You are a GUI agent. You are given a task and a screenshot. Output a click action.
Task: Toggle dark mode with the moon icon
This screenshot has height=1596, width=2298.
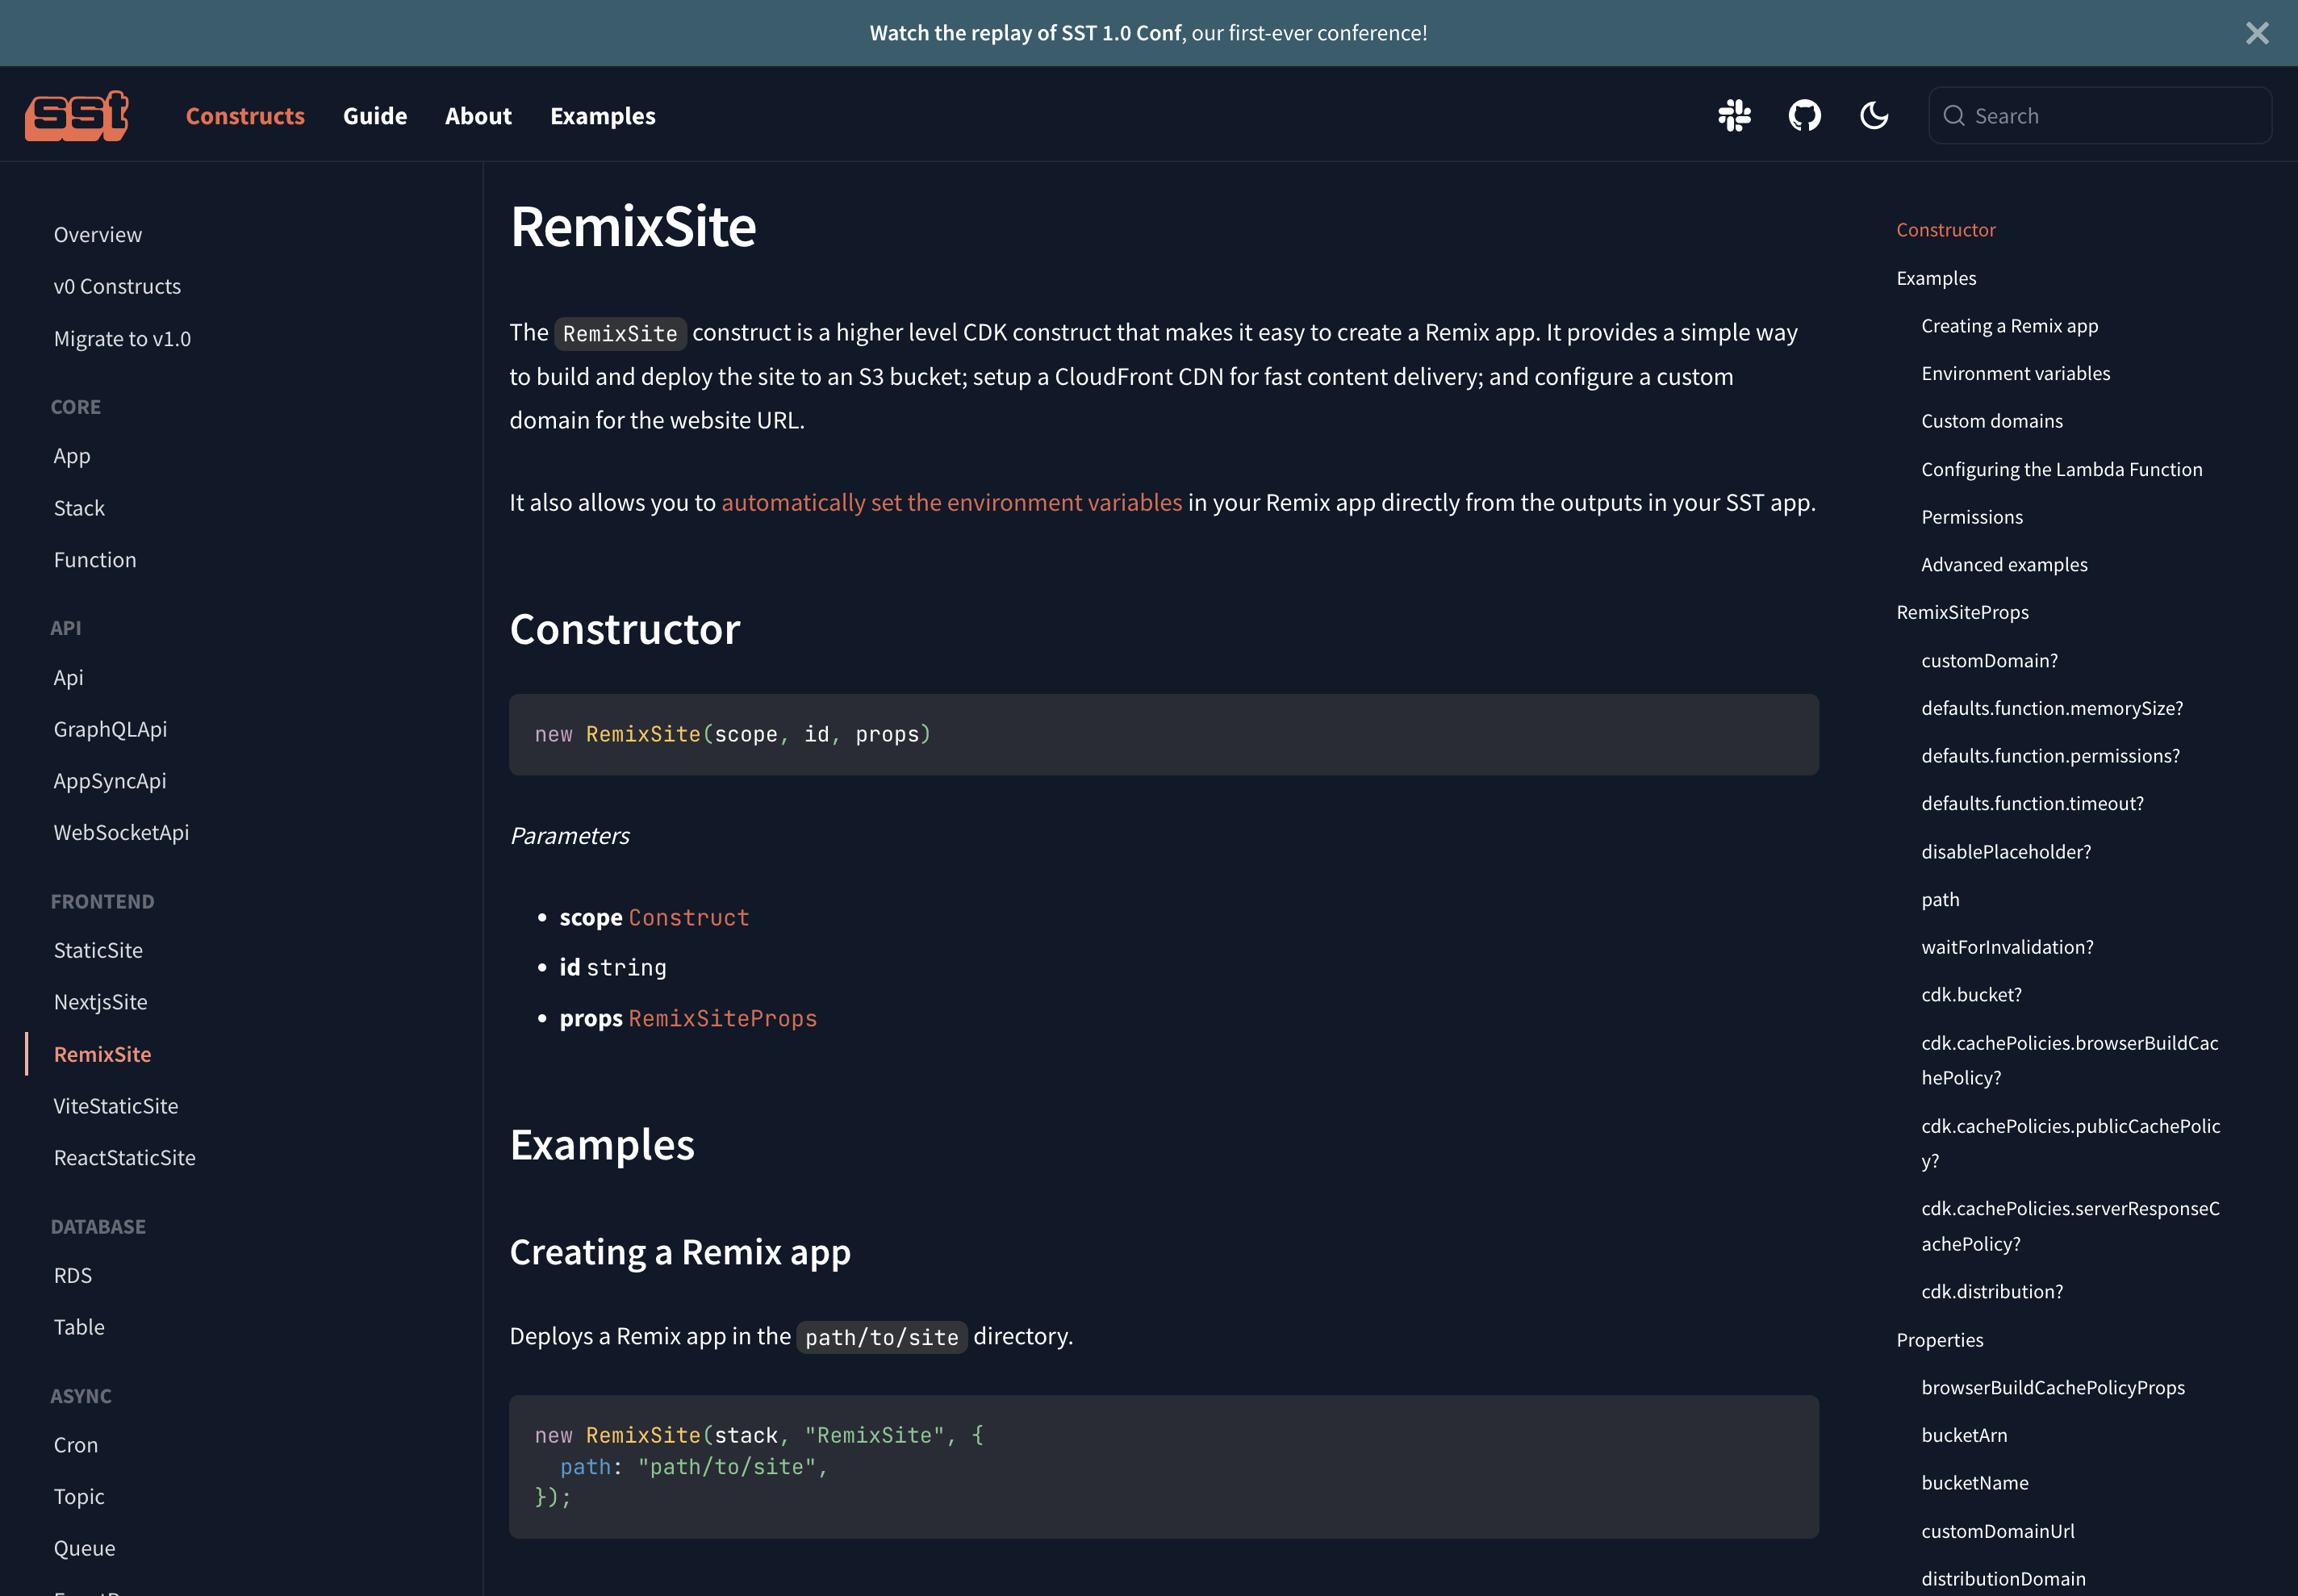(1874, 116)
